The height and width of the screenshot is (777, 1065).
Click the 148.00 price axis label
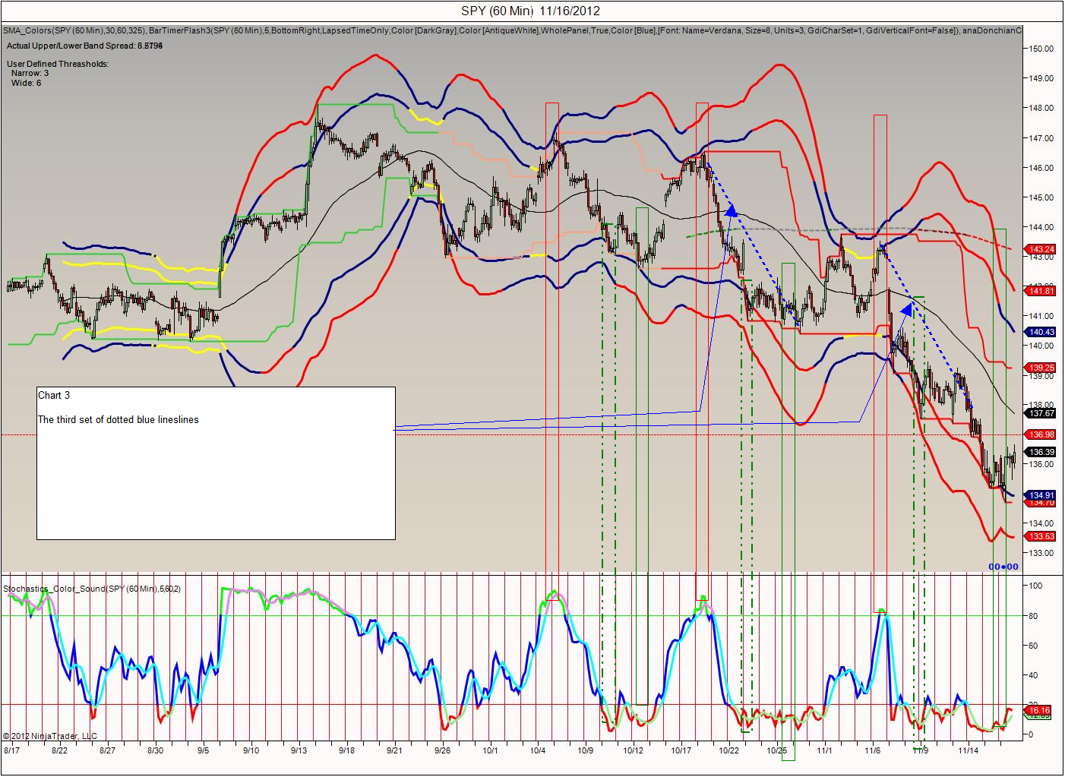1041,108
